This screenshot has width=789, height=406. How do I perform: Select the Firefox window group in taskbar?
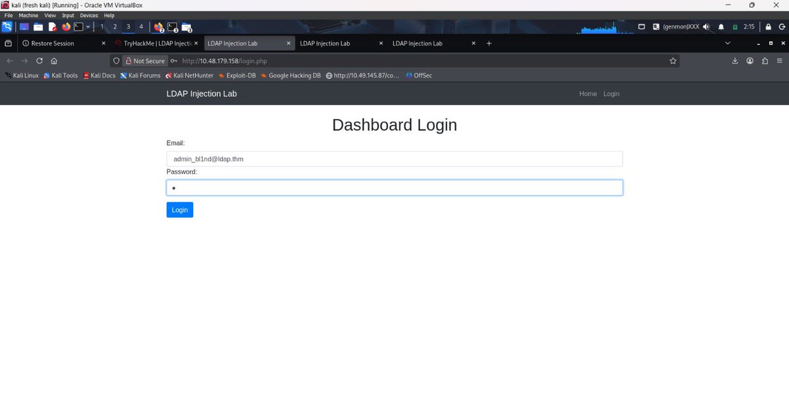pos(158,27)
